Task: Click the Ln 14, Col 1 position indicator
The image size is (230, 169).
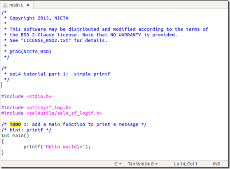Action: (186, 164)
